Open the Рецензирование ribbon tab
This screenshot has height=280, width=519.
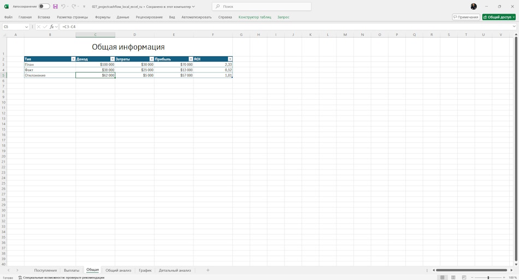149,17
